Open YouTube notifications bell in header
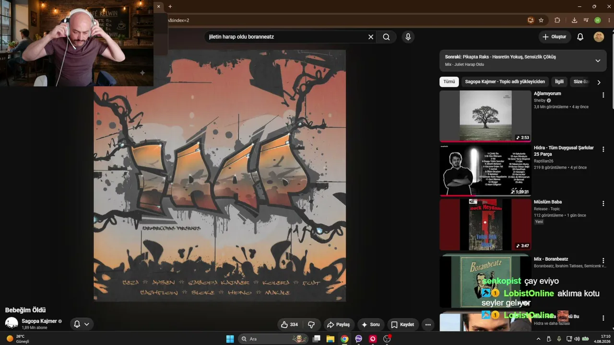Image resolution: width=614 pixels, height=345 pixels. click(580, 37)
